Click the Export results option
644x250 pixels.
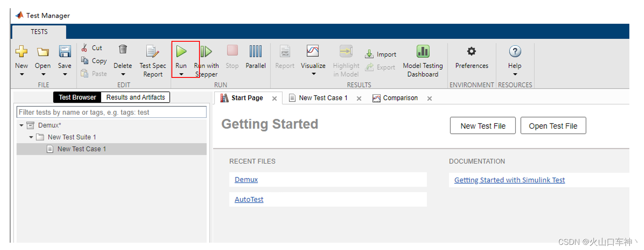(380, 67)
